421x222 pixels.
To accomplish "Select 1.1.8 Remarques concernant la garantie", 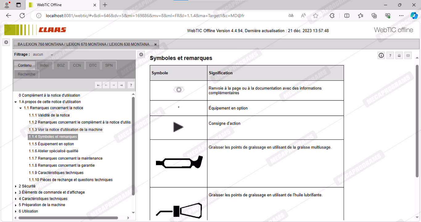I will coord(62,166).
